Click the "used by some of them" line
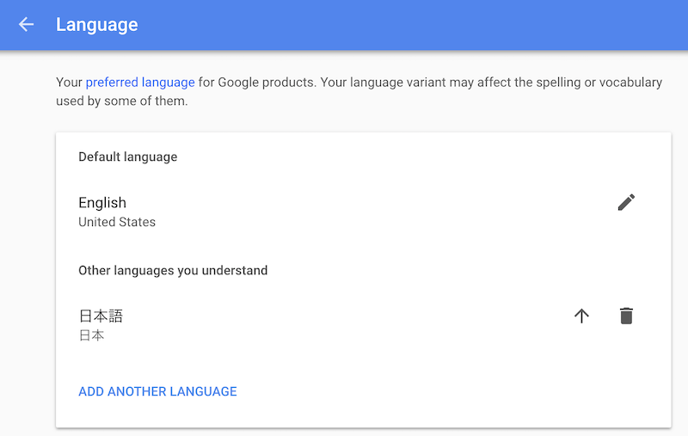 pos(121,101)
